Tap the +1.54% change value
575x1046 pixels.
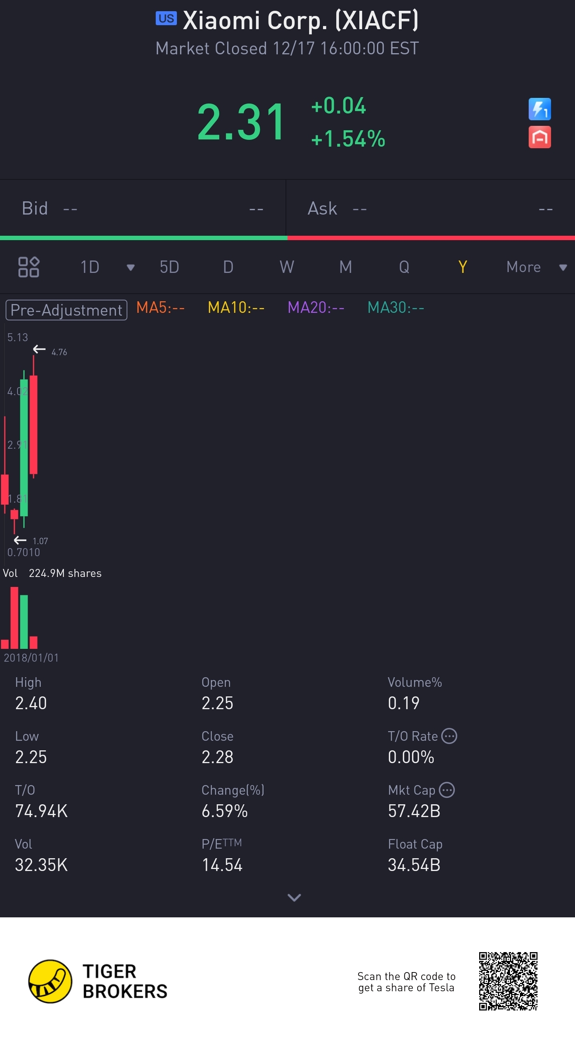coord(348,139)
